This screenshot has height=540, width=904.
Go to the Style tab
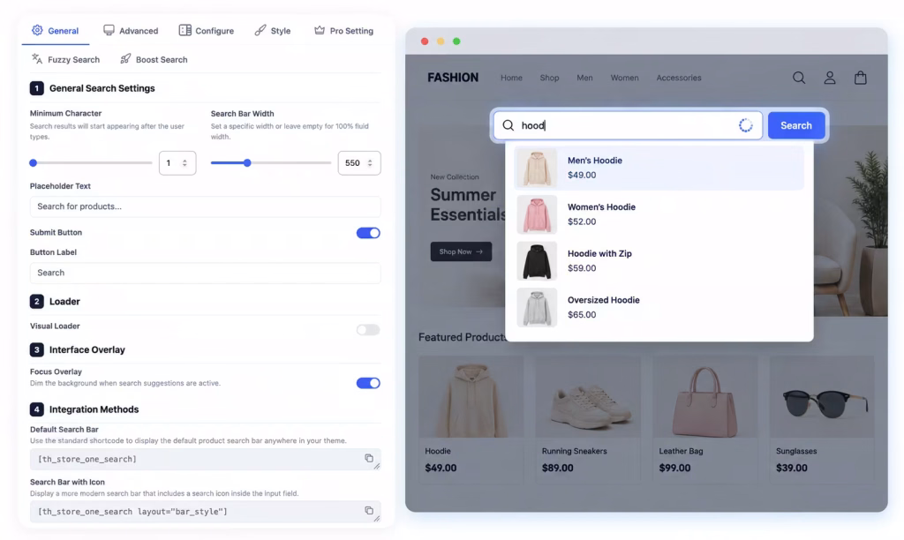(x=273, y=31)
